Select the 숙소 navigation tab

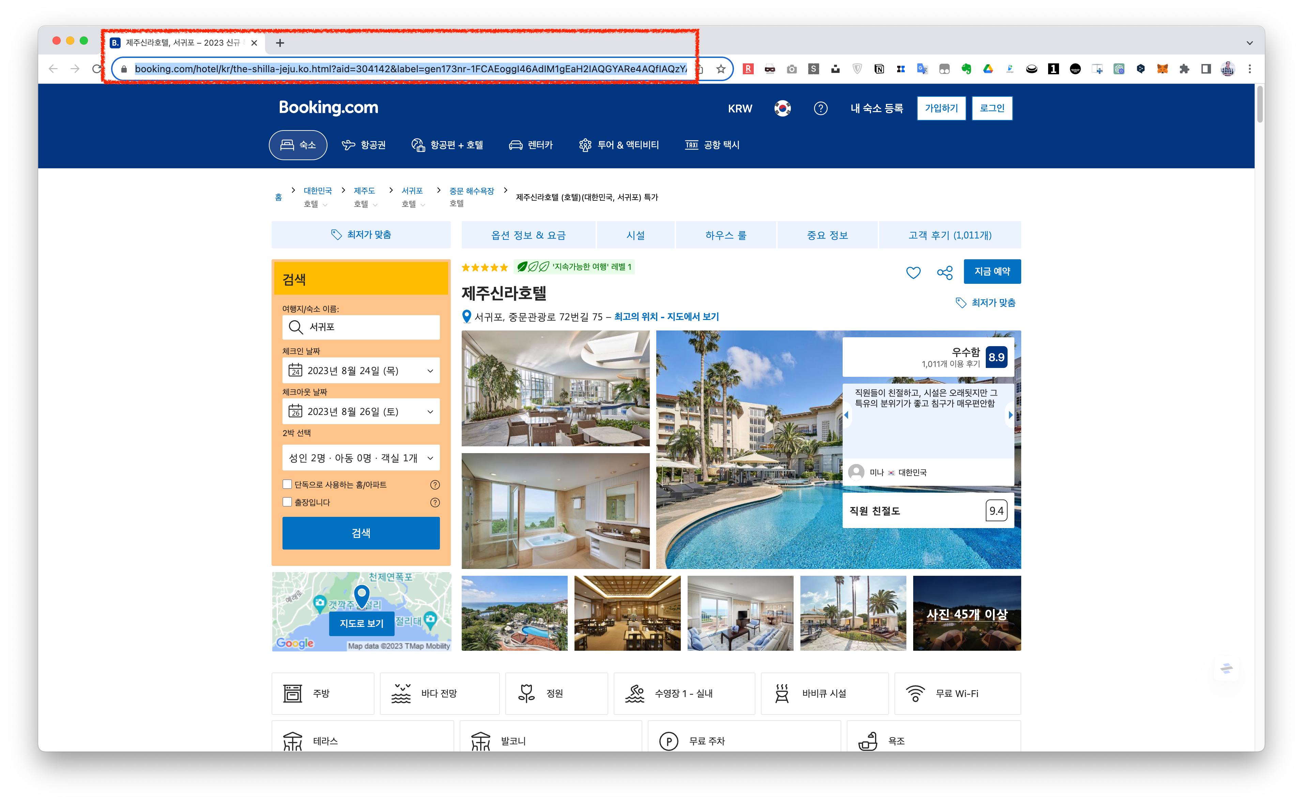tap(298, 145)
